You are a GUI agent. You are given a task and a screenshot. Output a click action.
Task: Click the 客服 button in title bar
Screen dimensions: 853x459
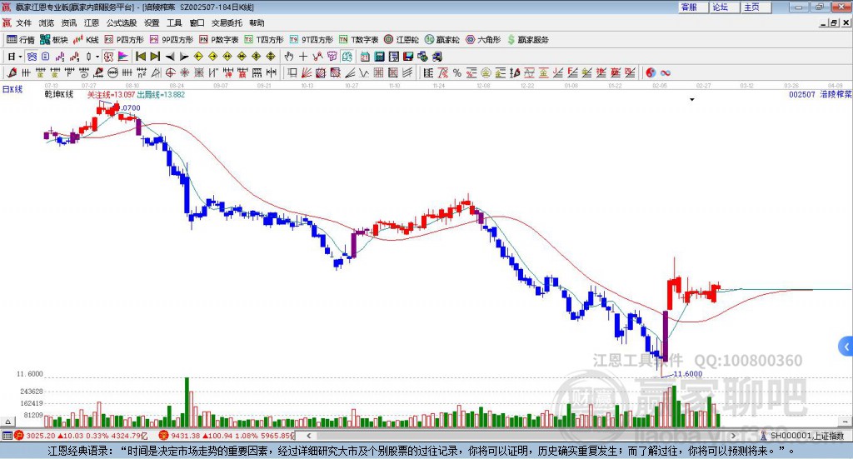click(693, 7)
